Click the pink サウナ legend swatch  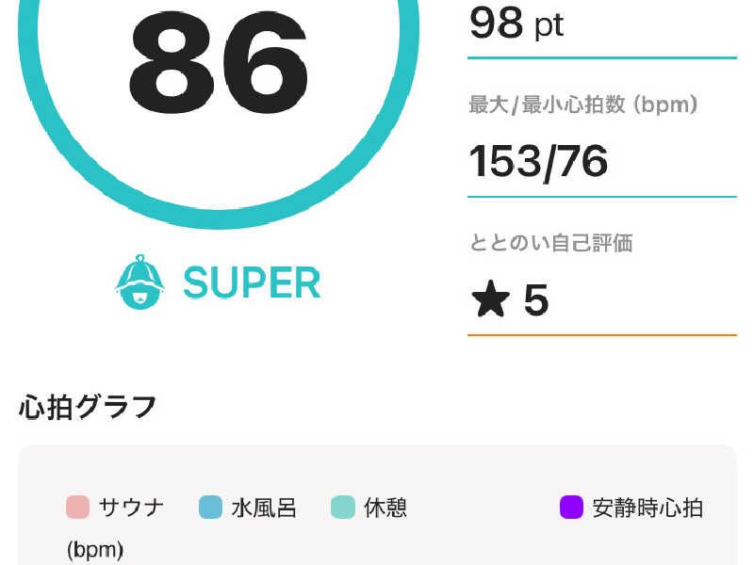(x=77, y=508)
